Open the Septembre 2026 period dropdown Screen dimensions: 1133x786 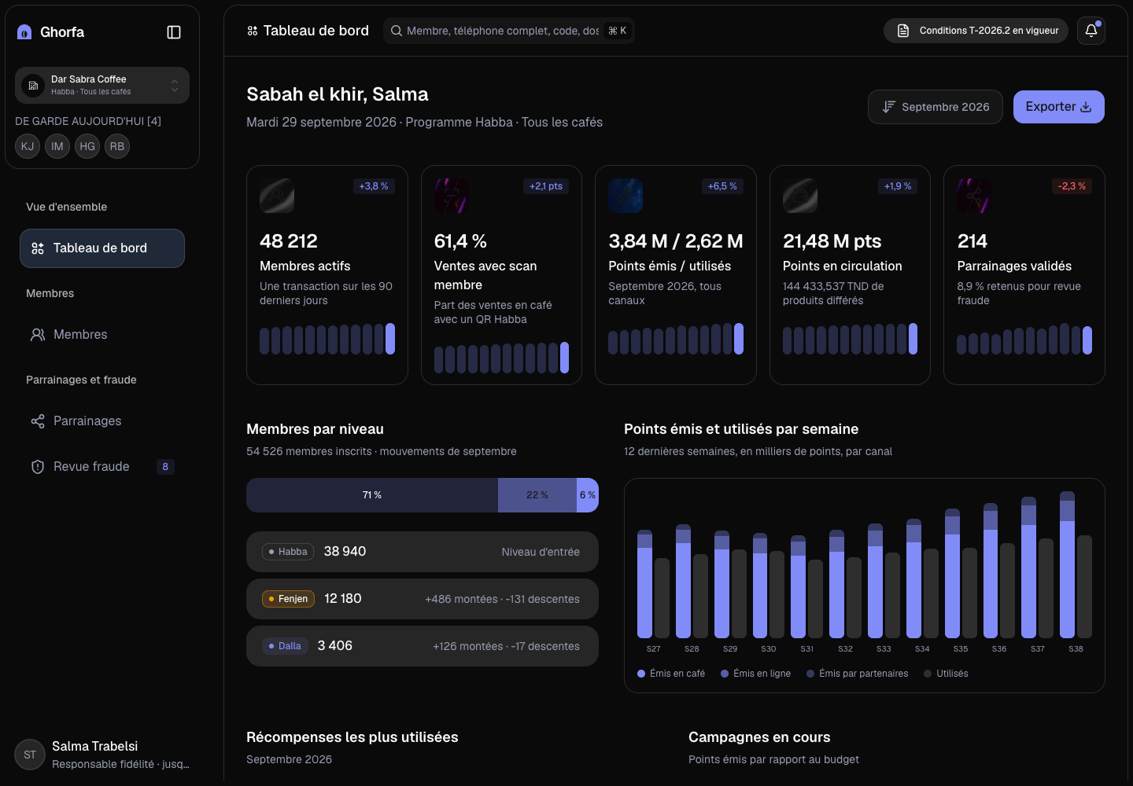pyautogui.click(x=936, y=107)
